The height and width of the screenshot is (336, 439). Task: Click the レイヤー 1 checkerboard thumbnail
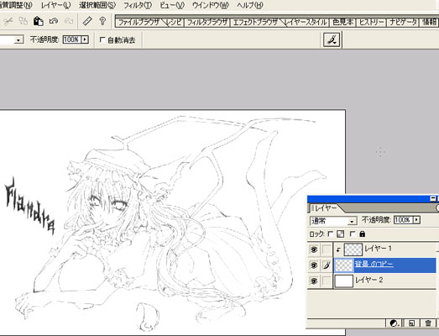[353, 249]
